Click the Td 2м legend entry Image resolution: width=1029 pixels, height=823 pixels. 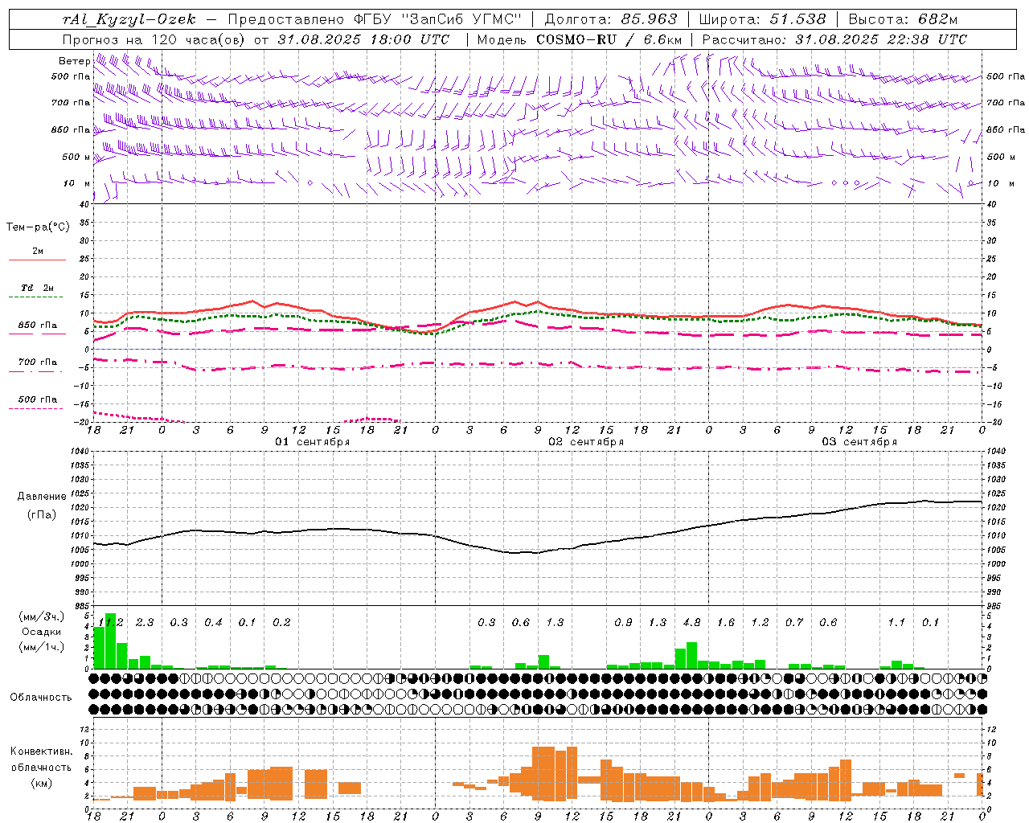point(37,288)
